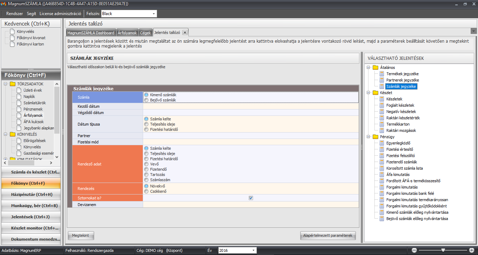Viewport: 478px width, 255px height.
Task: Open the Rendszer menu
Action: click(14, 14)
